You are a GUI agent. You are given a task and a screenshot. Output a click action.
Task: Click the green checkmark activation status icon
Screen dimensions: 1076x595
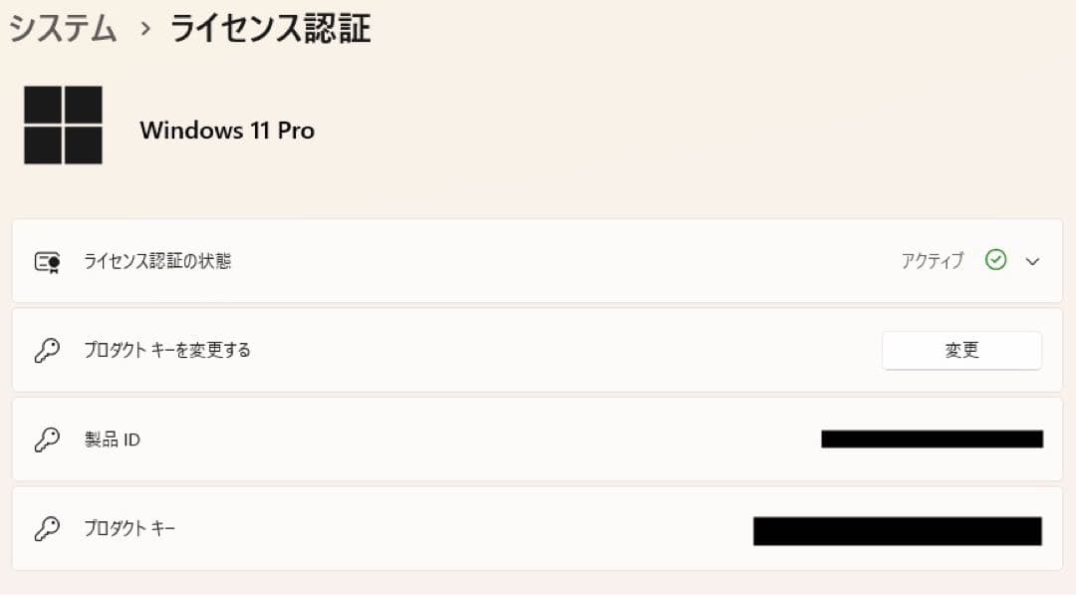(995, 260)
